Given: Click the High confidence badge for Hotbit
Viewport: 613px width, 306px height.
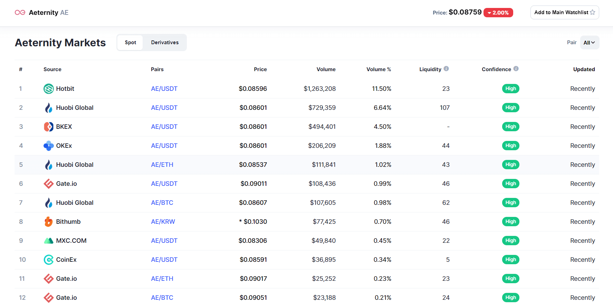Looking at the screenshot, I should tap(511, 89).
